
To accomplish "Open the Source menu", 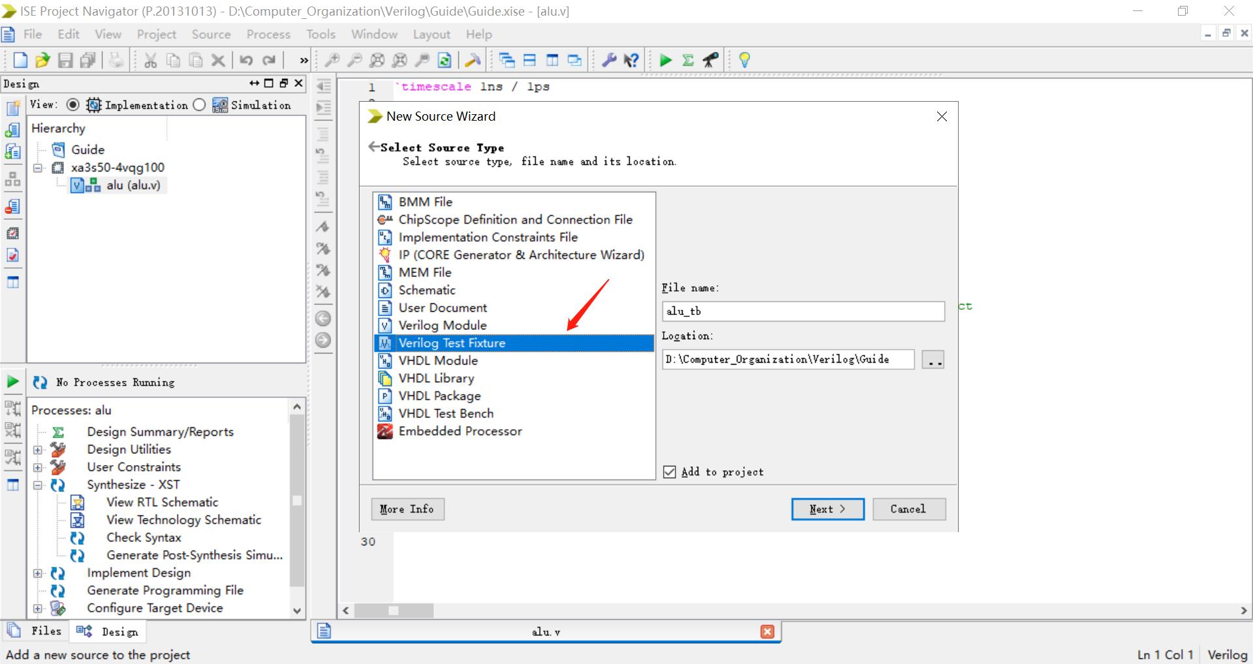I will [211, 34].
